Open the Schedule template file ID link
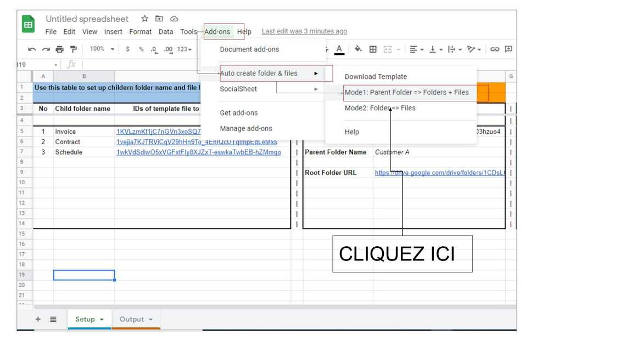Screen dimensions: 626x341 click(198, 152)
